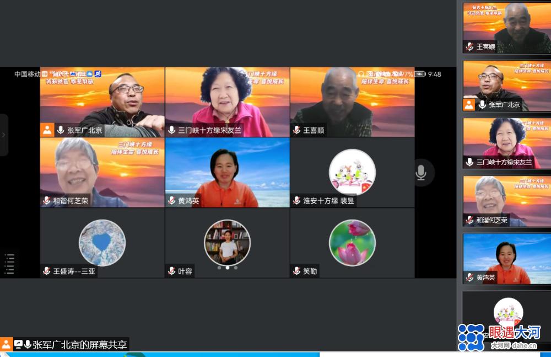Select the 张军广北京 video thumbnail in the sidebar
The height and width of the screenshot is (357, 551).
point(507,86)
